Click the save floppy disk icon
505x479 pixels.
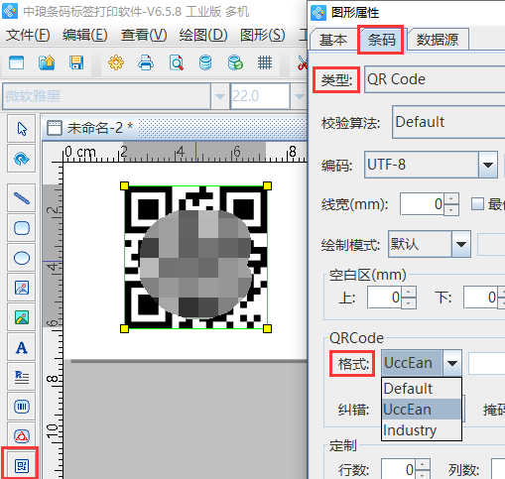click(76, 62)
